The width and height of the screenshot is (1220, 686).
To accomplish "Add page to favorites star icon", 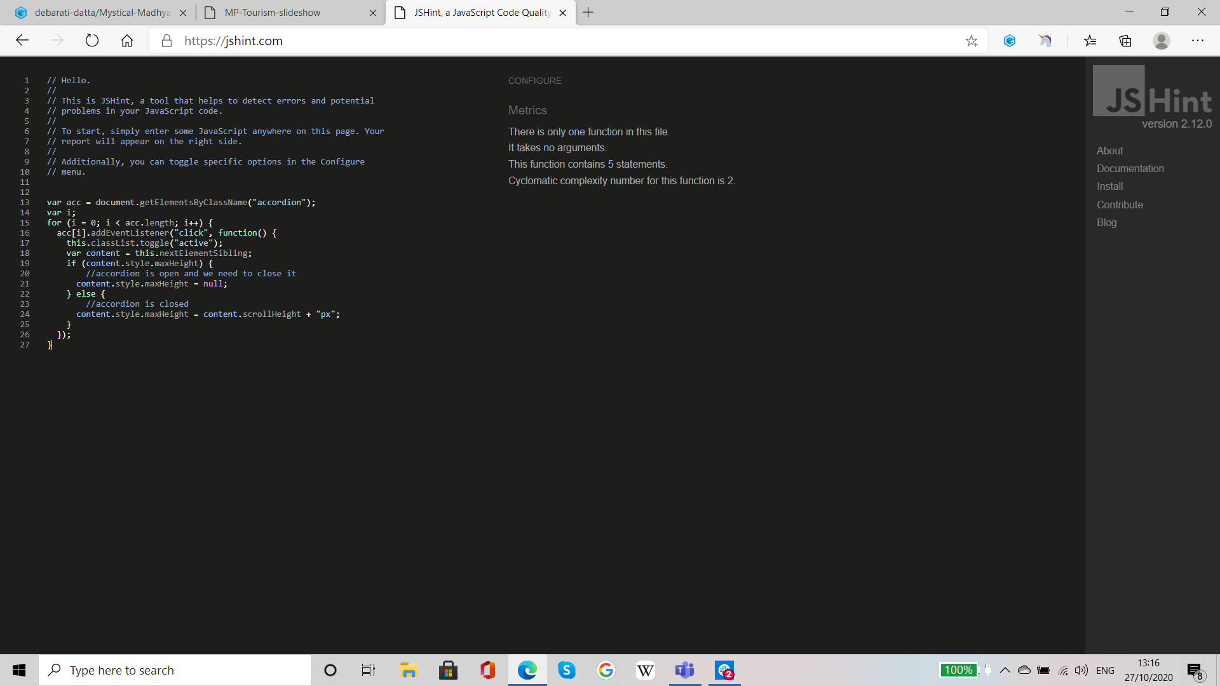I will 972,41.
